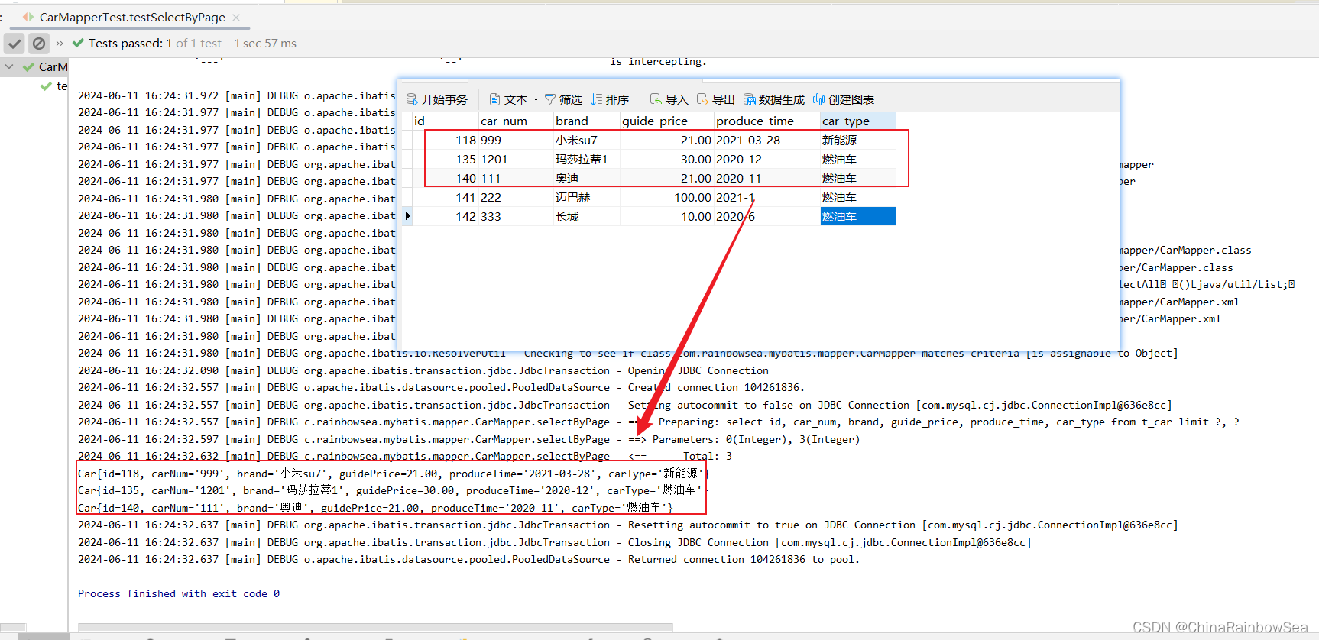Image resolution: width=1319 pixels, height=640 pixels.
Task: Click the guide_price cell 100.00
Action: (x=667, y=198)
